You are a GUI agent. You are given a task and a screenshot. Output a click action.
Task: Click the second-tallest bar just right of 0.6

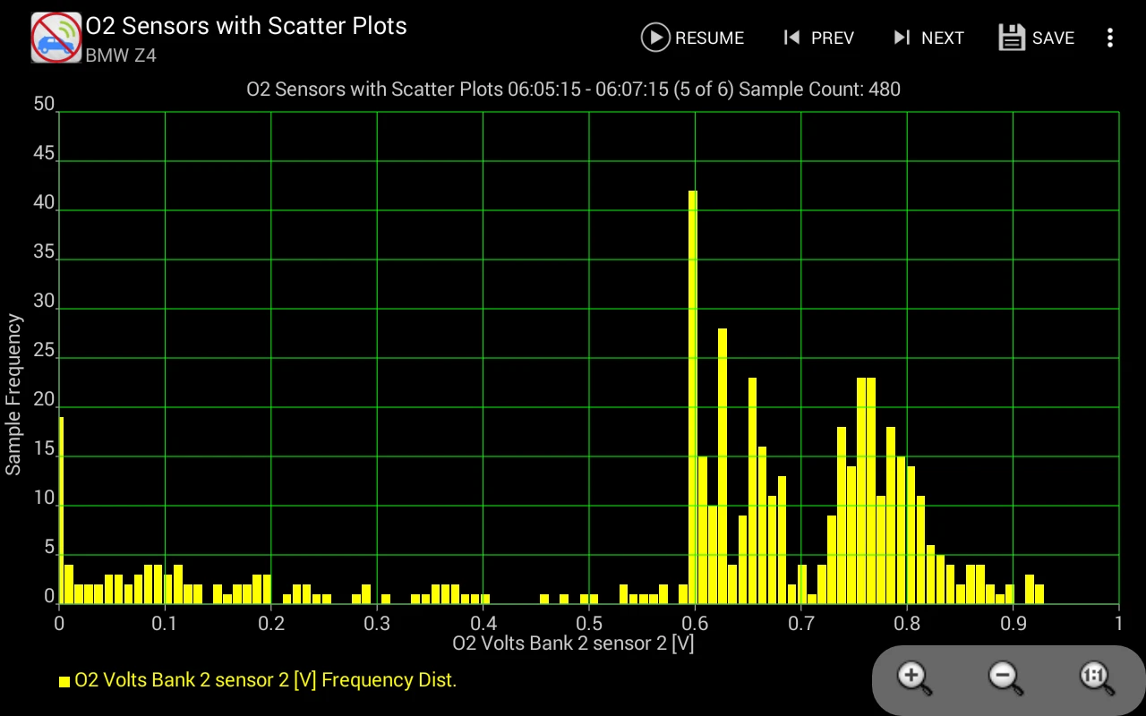pyautogui.click(x=722, y=465)
